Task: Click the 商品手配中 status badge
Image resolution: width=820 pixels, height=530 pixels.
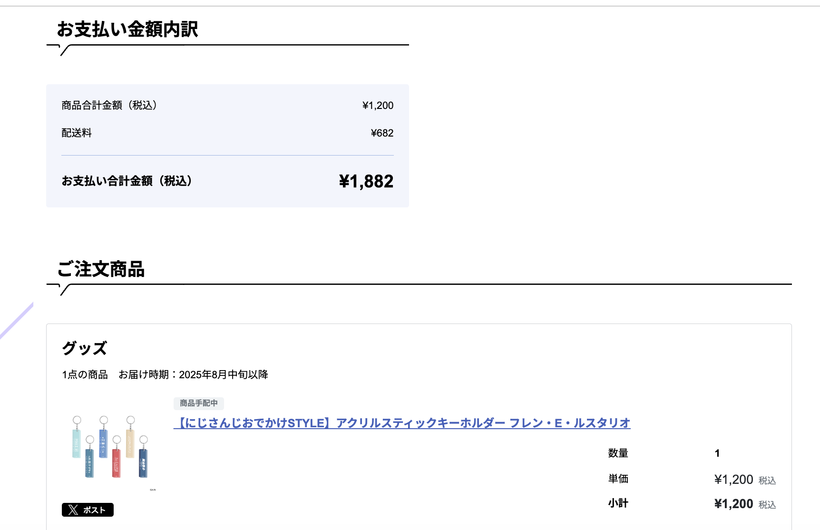Action: click(x=198, y=403)
